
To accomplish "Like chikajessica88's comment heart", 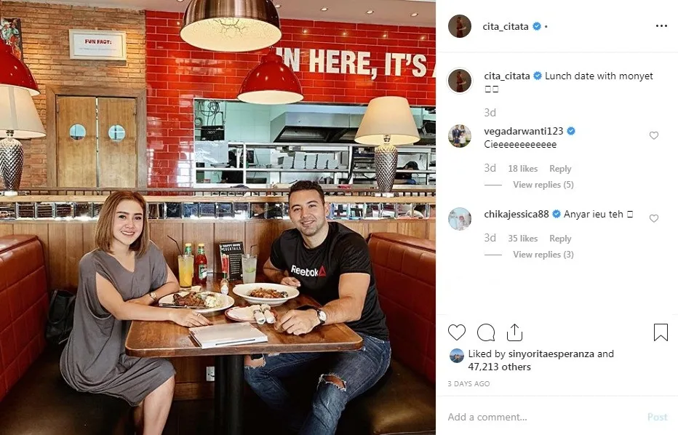I will [x=654, y=218].
